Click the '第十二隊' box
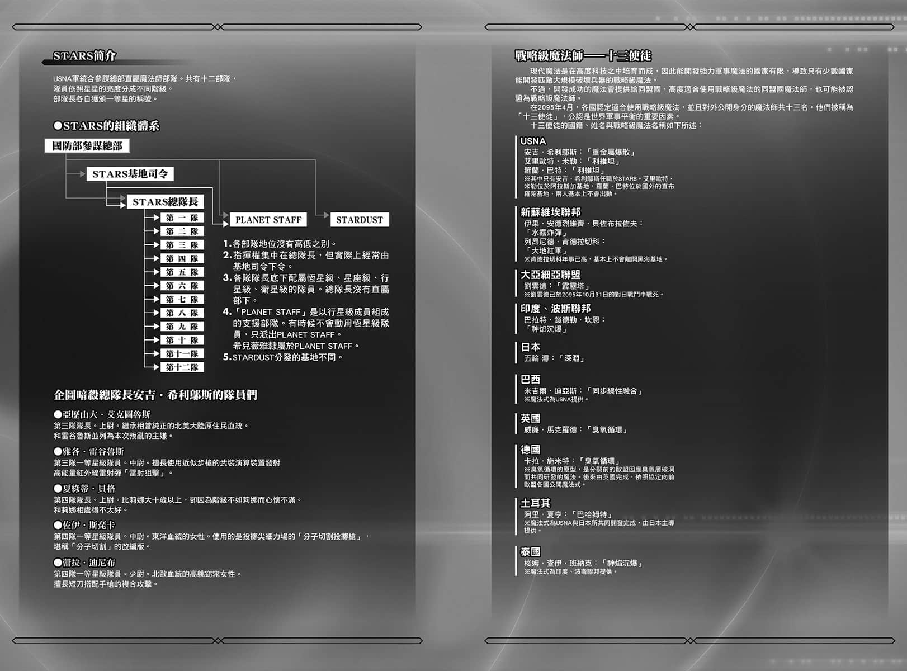Screen dimensions: 907x671 point(182,367)
